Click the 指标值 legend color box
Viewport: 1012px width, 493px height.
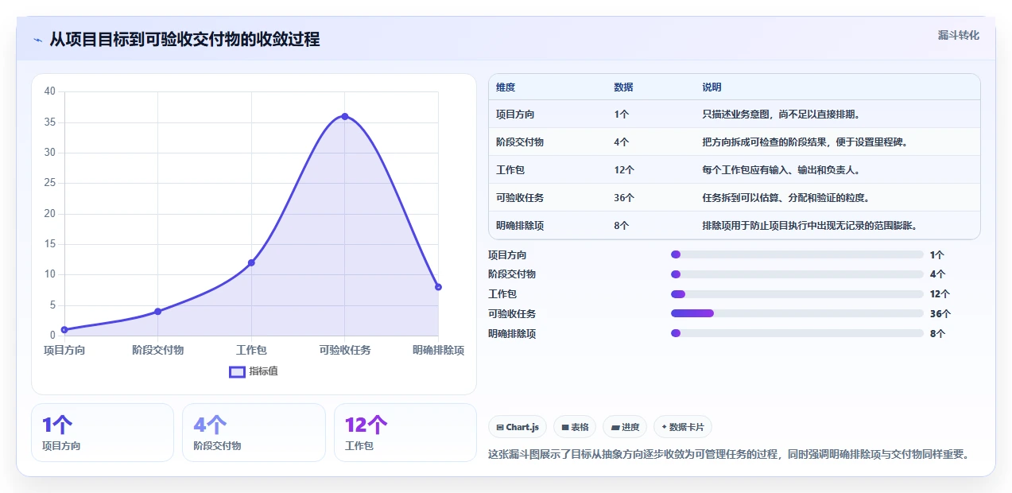237,371
